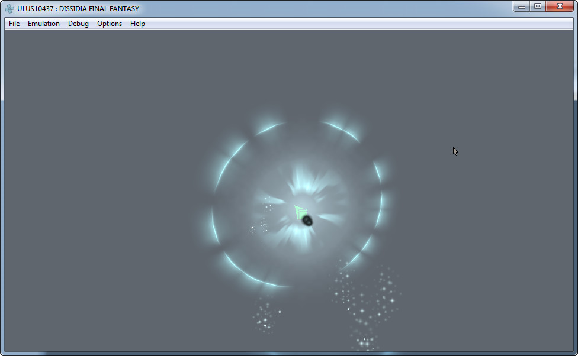578x356 pixels.
Task: Maximize the emulator window
Action: pyautogui.click(x=538, y=6)
